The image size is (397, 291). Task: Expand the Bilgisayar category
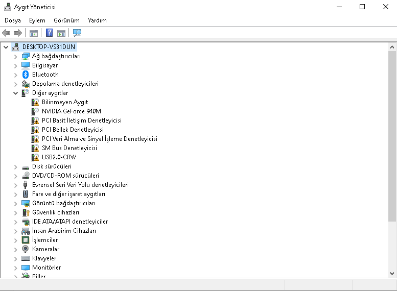coord(16,66)
